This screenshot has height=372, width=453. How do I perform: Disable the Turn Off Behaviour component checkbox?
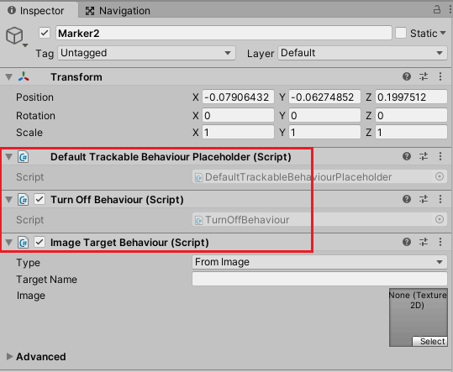(40, 199)
